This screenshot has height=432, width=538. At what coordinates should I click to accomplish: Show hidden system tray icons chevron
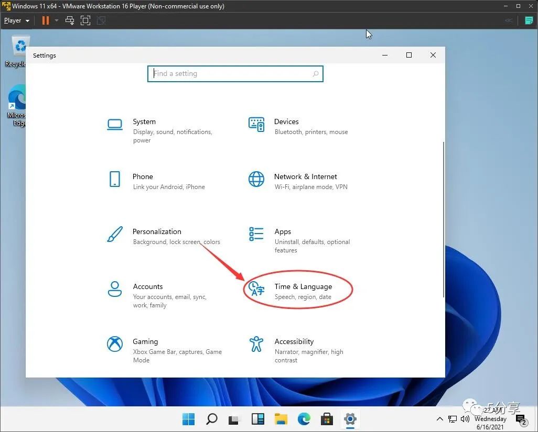(439, 418)
